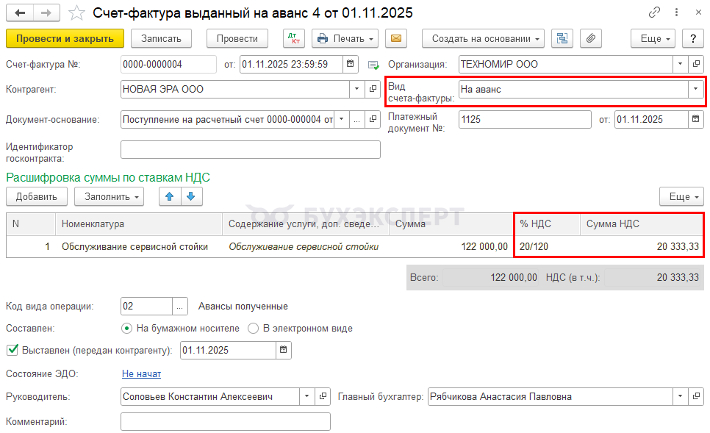Expand the Документ-основание dropdown arrow
Viewport: 710px width, 433px height.
342,120
